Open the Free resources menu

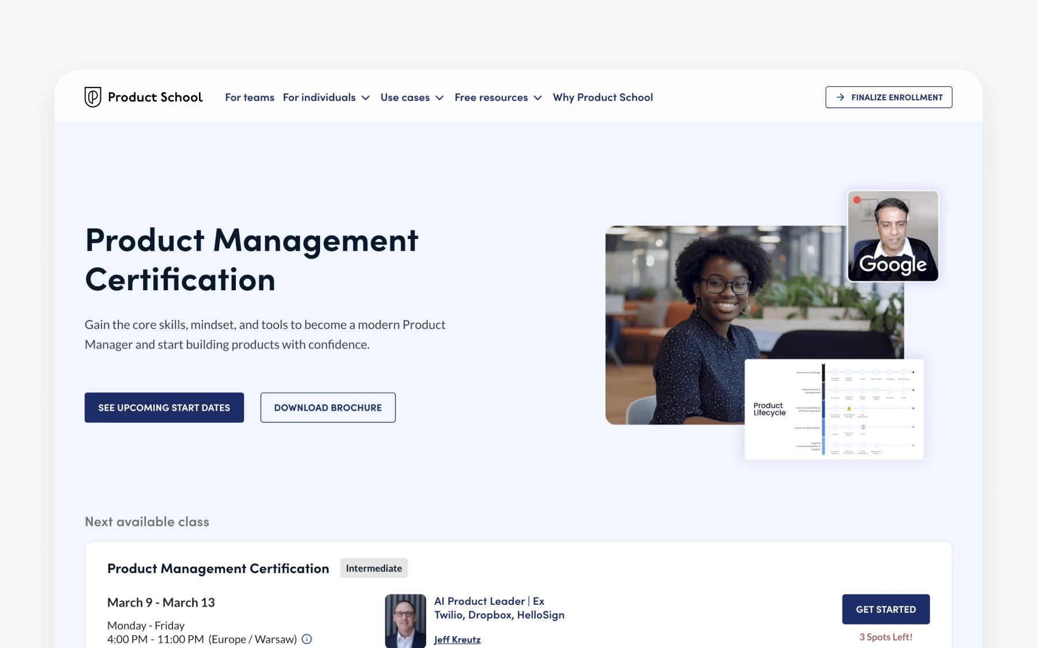coord(491,97)
